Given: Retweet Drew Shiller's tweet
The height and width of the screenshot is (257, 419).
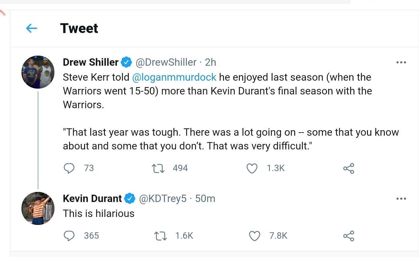Looking at the screenshot, I should (158, 168).
